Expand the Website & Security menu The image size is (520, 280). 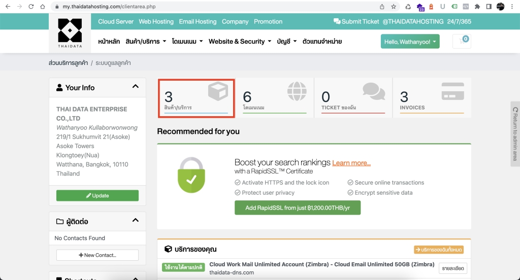coord(240,42)
